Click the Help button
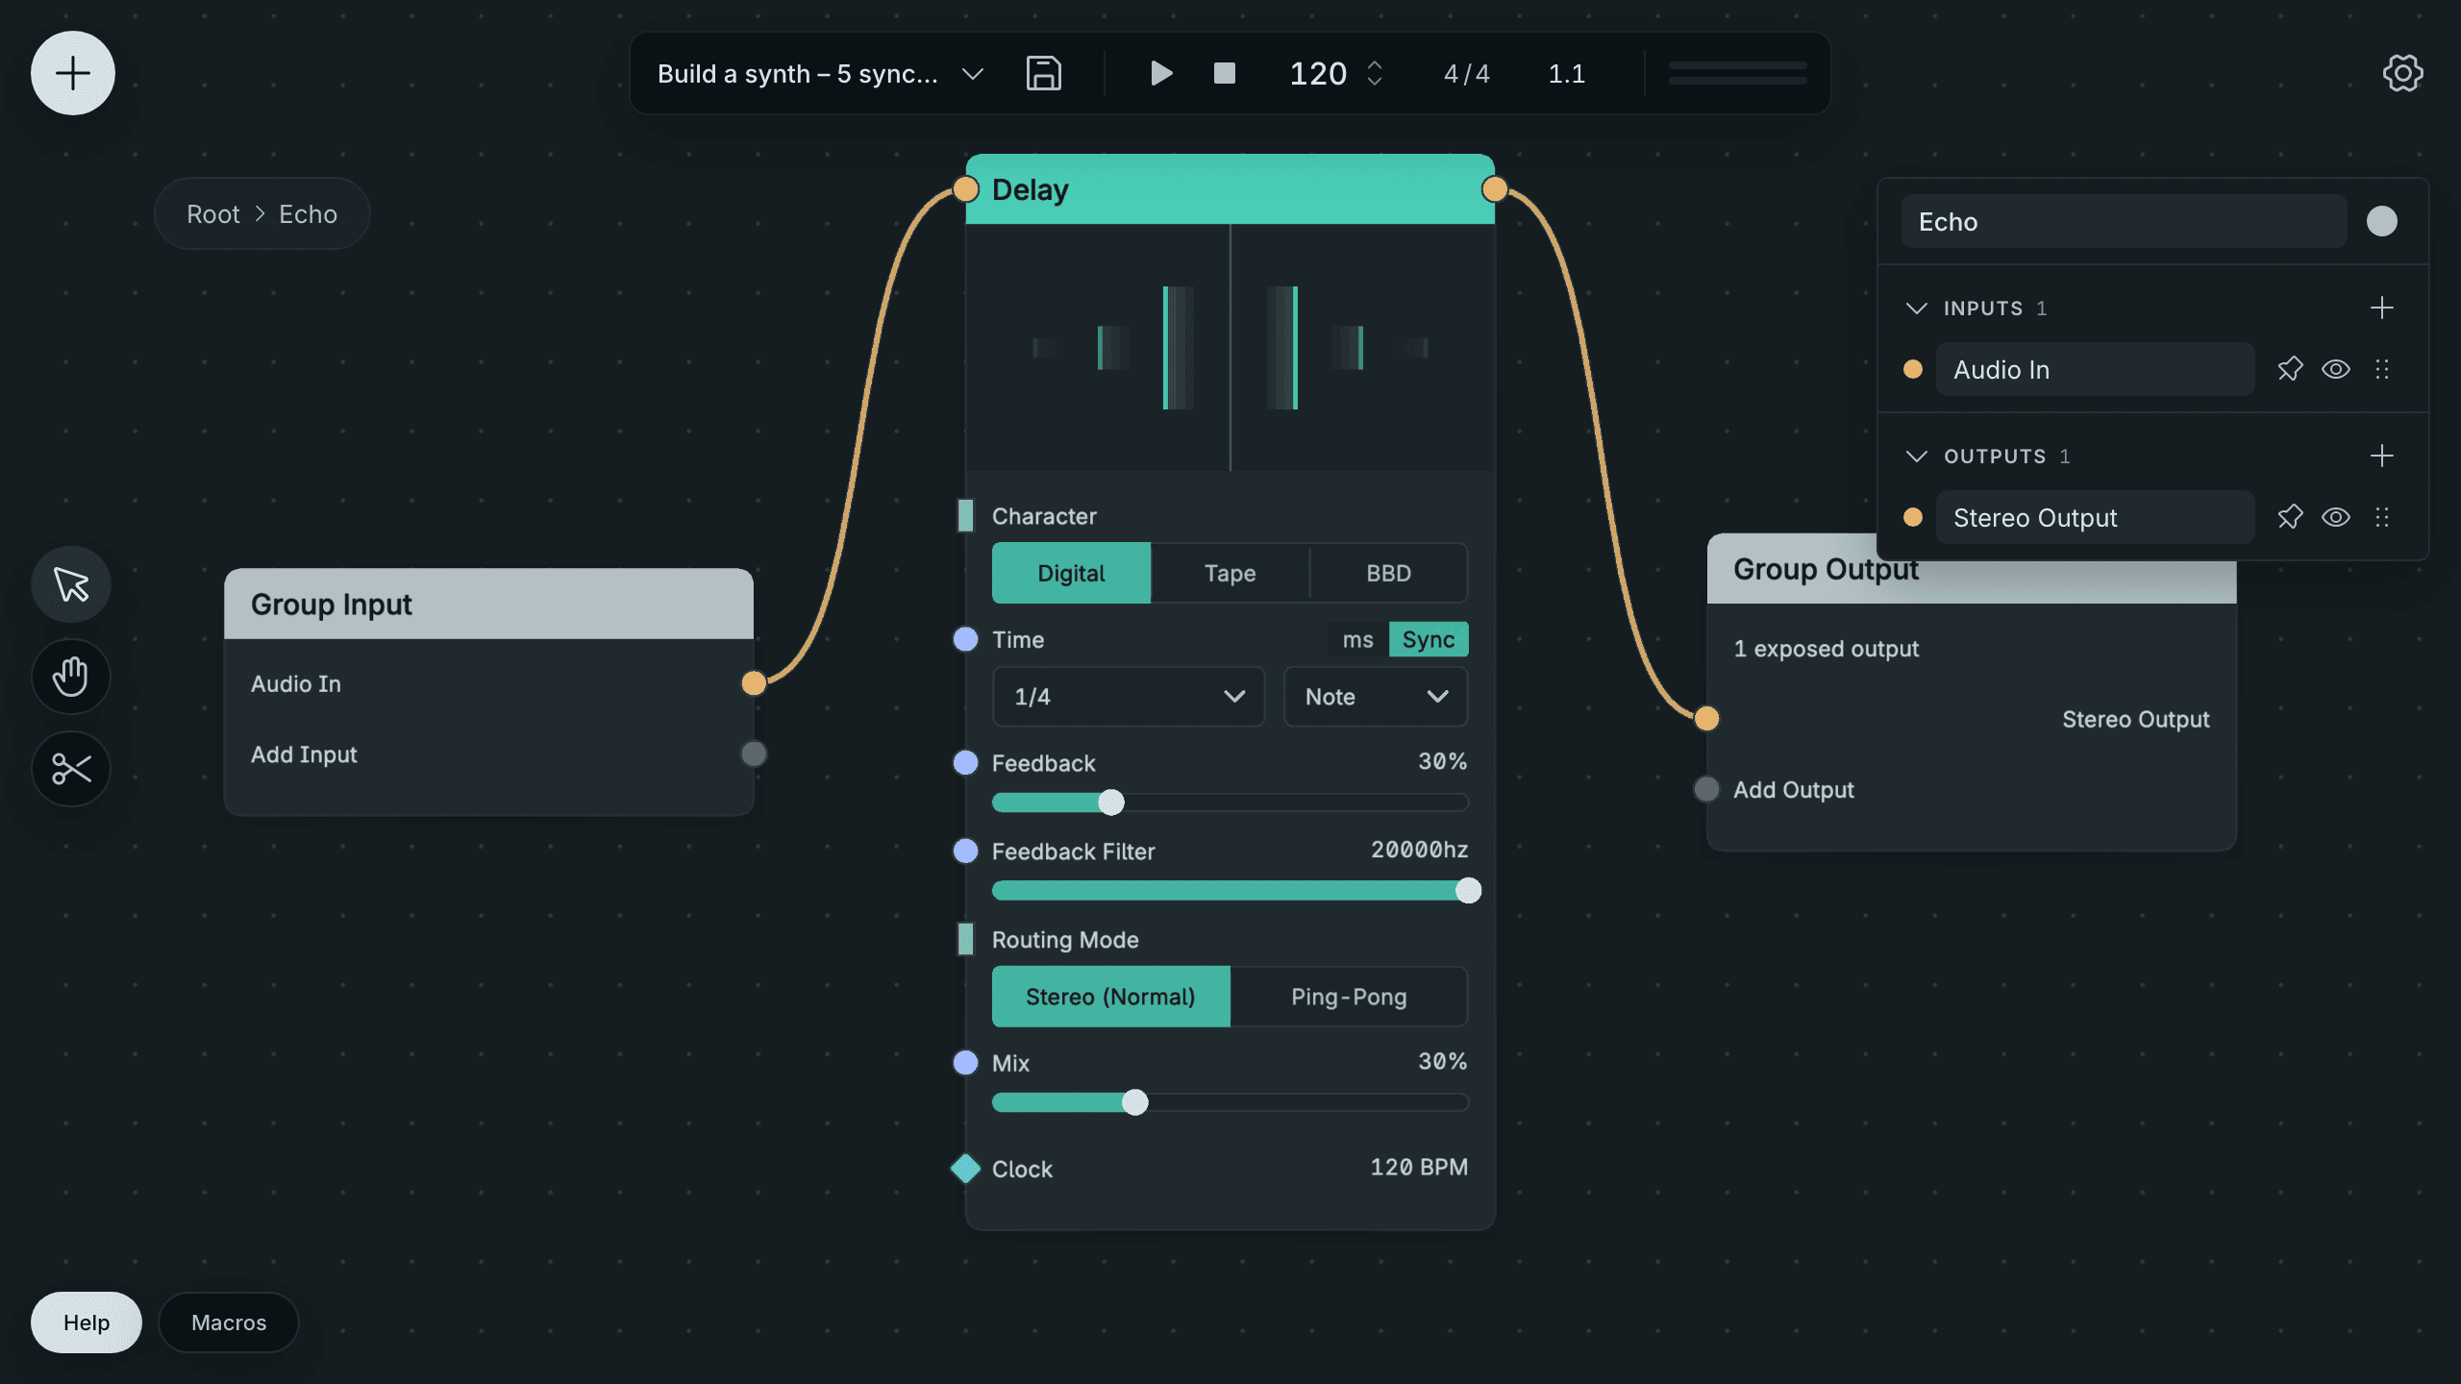2461x1384 pixels. click(87, 1322)
